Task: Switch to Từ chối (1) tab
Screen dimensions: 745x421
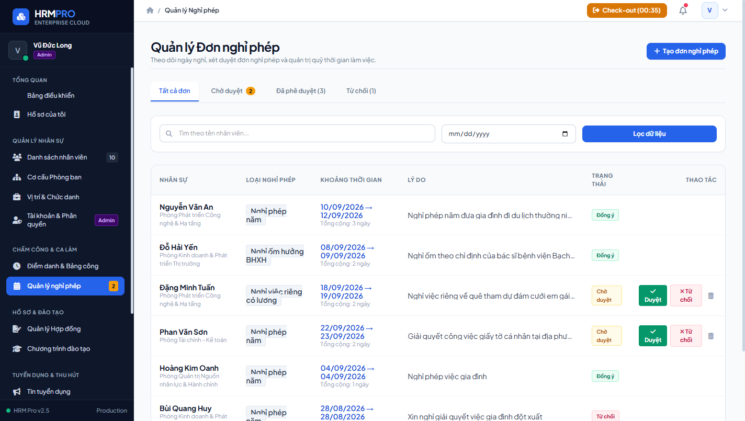Action: (x=361, y=91)
